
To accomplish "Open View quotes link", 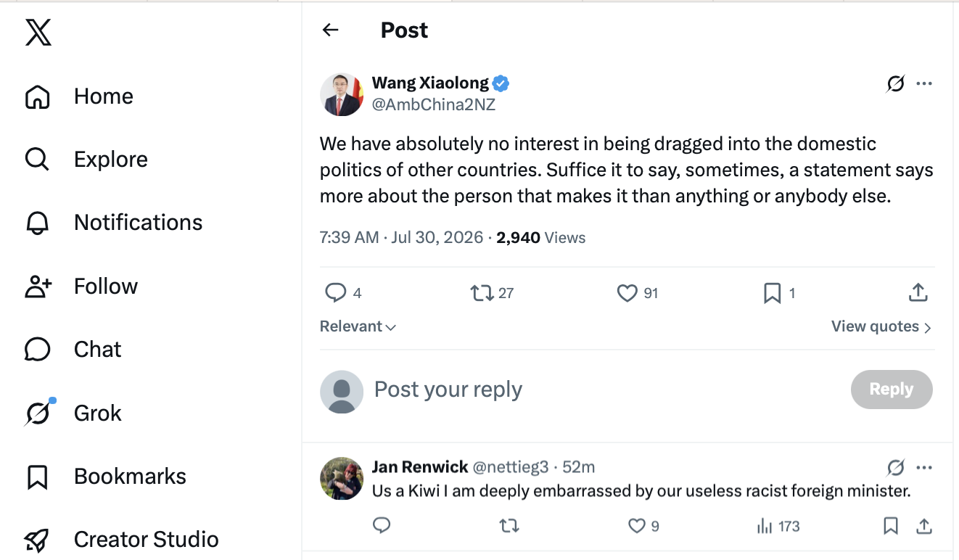I will 881,326.
